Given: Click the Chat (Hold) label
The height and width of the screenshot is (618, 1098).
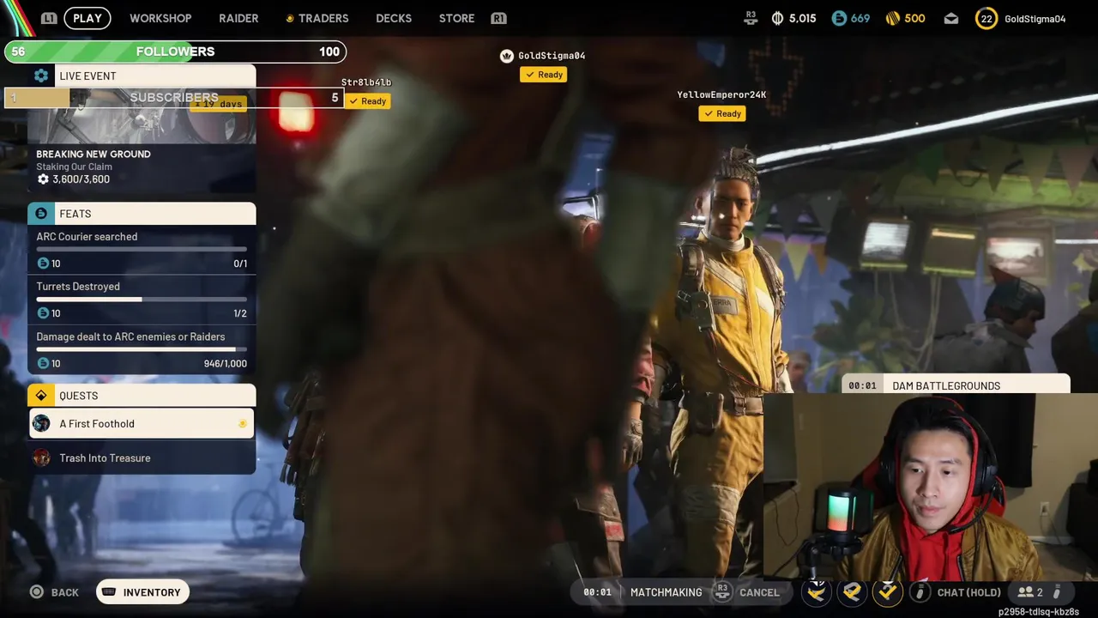Looking at the screenshot, I should (968, 592).
